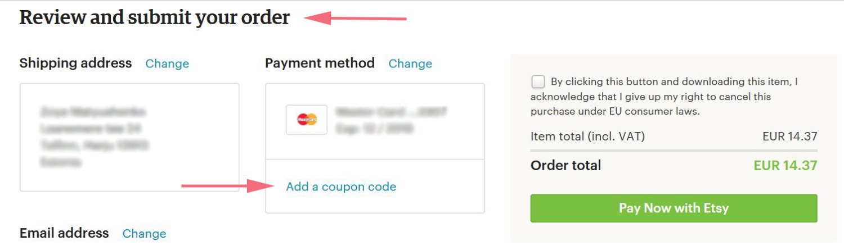This screenshot has height=250, width=844.
Task: Click the Item total (incl. VAT) label
Action: pyautogui.click(x=587, y=136)
